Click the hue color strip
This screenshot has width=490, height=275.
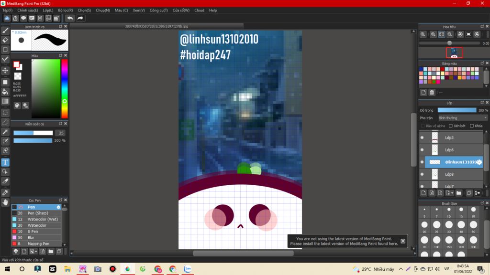65,88
